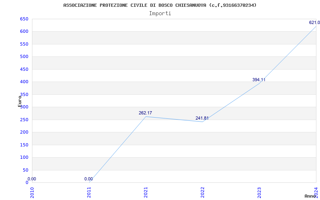Select the Importi subtitle

click(160, 14)
